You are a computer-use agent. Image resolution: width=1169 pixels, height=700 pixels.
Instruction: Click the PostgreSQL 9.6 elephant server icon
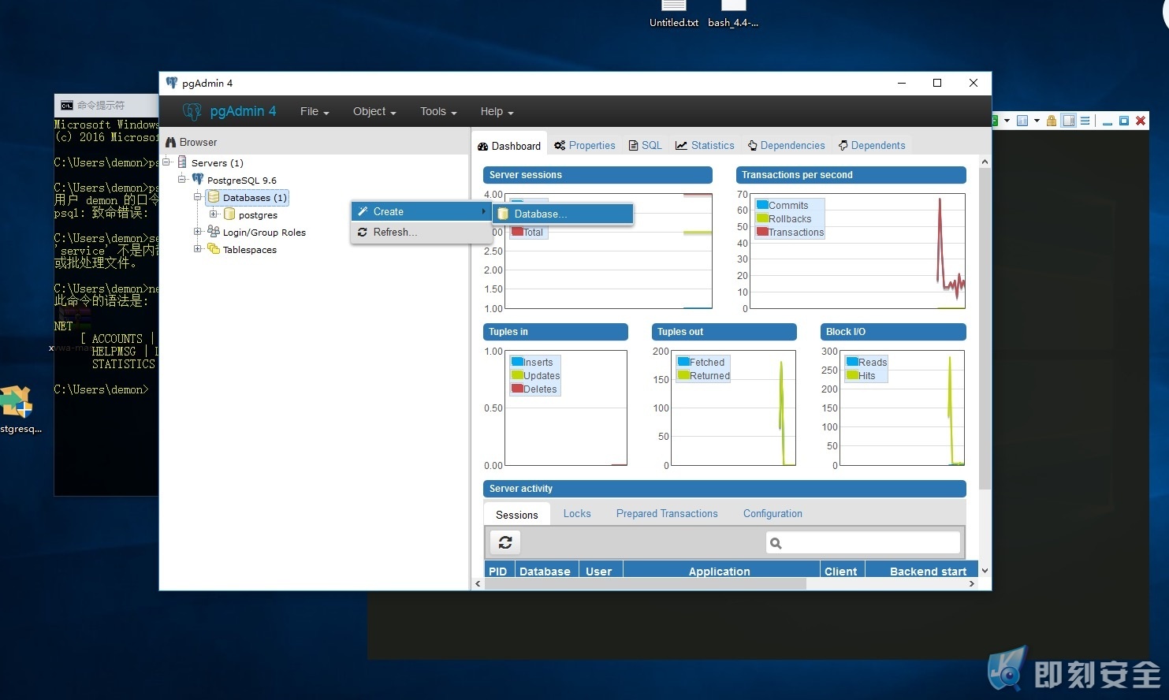[198, 180]
